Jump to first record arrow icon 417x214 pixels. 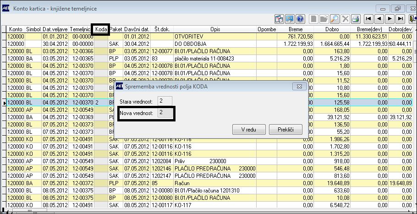[x=368, y=19]
